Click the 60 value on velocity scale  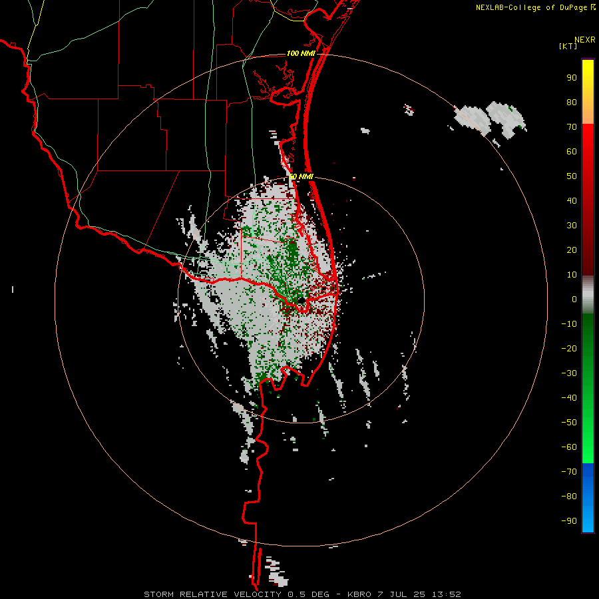tap(572, 152)
